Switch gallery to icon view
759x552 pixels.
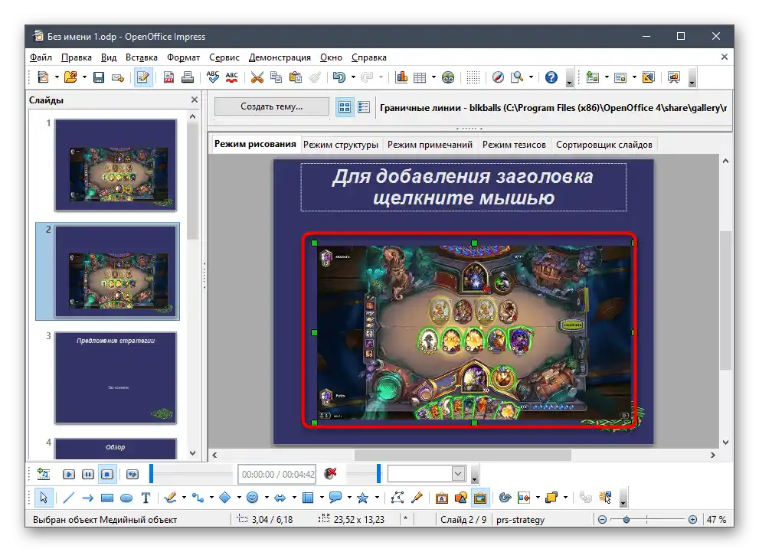(x=345, y=107)
